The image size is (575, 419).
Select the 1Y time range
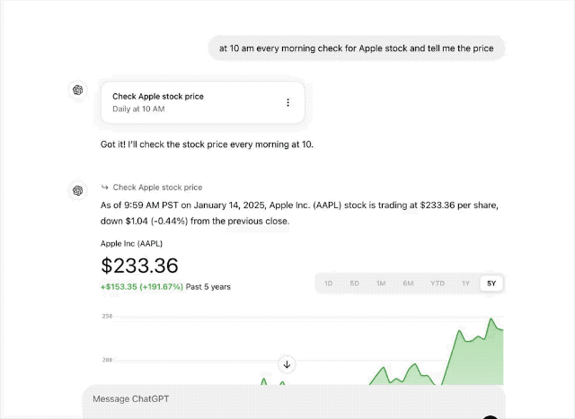point(465,284)
